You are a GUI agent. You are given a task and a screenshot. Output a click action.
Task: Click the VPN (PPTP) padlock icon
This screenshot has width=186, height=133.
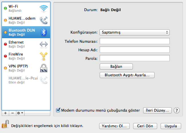(44, 68)
